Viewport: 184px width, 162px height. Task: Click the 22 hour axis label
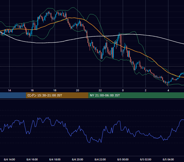coord(100,90)
